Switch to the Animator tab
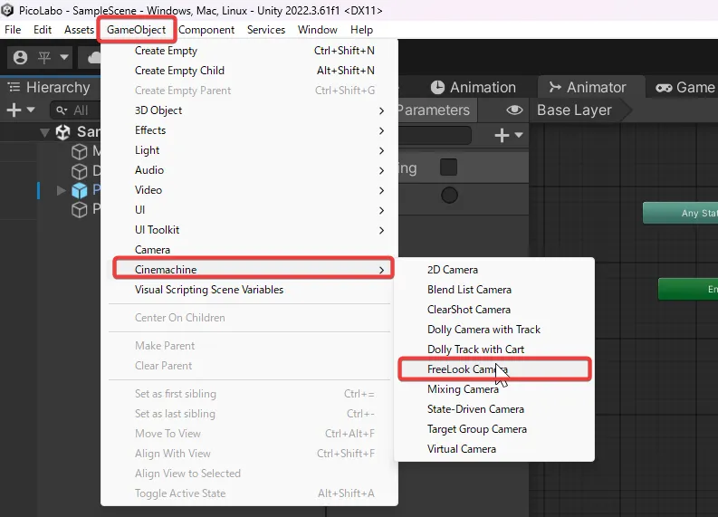Image resolution: width=718 pixels, height=517 pixels. point(588,88)
